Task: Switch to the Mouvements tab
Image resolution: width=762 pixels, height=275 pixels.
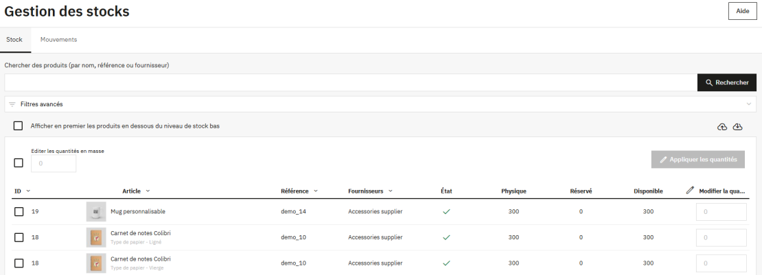Action: (58, 40)
